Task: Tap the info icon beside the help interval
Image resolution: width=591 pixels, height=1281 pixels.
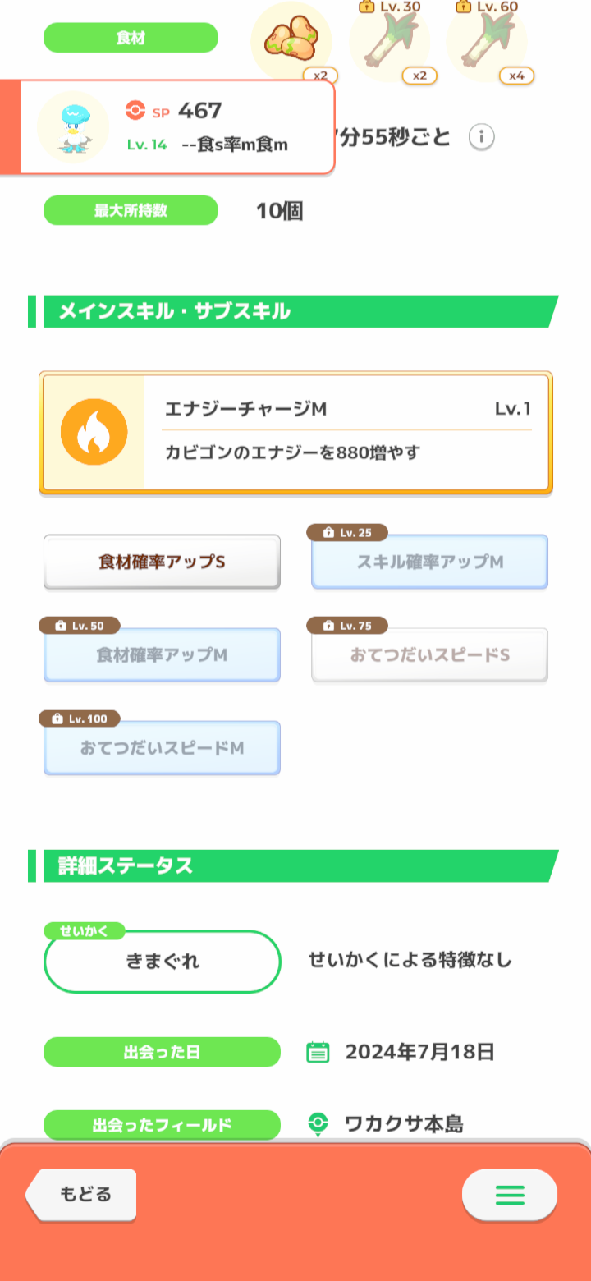Action: tap(482, 137)
